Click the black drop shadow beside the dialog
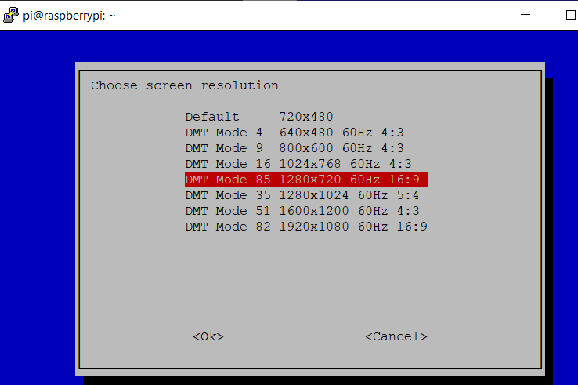 pyautogui.click(x=548, y=235)
